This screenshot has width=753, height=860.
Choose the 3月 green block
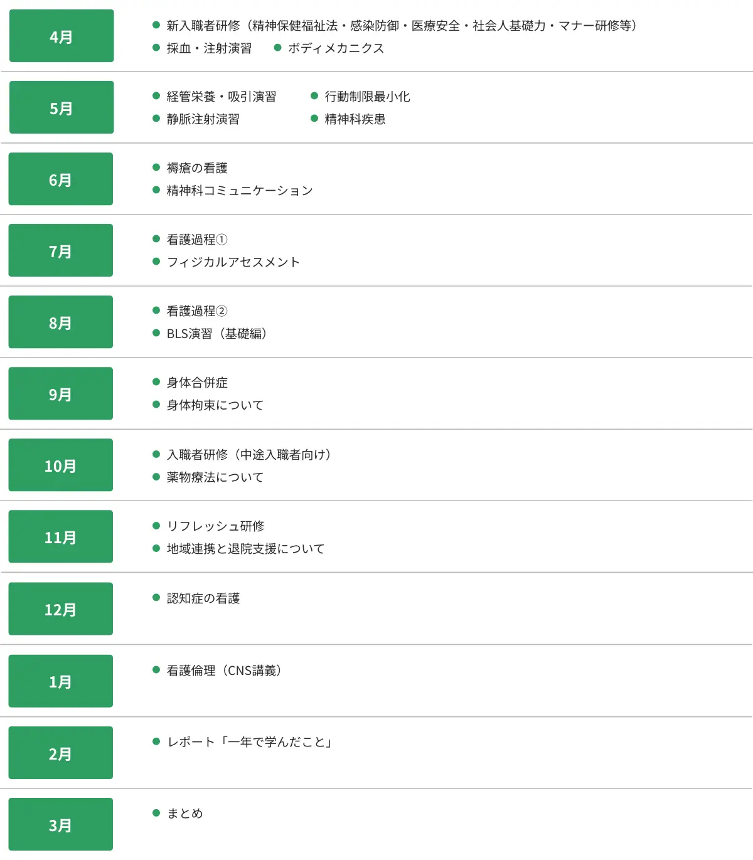point(61,824)
